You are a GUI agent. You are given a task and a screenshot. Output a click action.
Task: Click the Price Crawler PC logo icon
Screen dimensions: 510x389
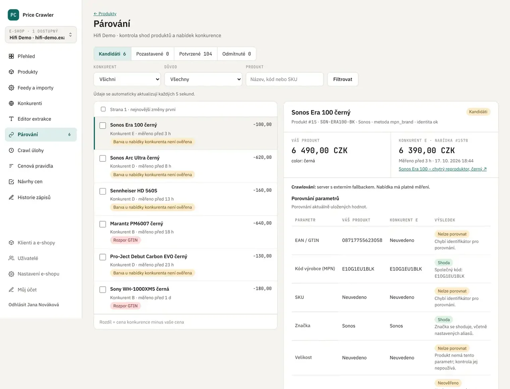tap(14, 15)
